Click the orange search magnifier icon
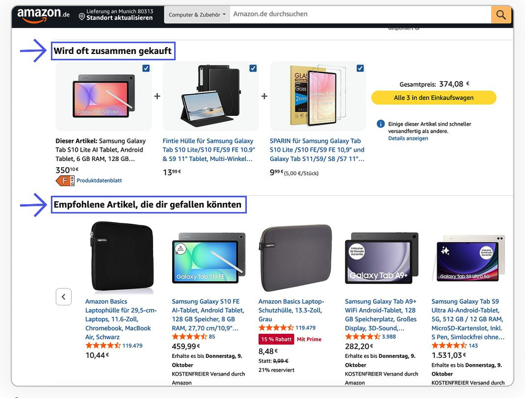 coord(500,14)
